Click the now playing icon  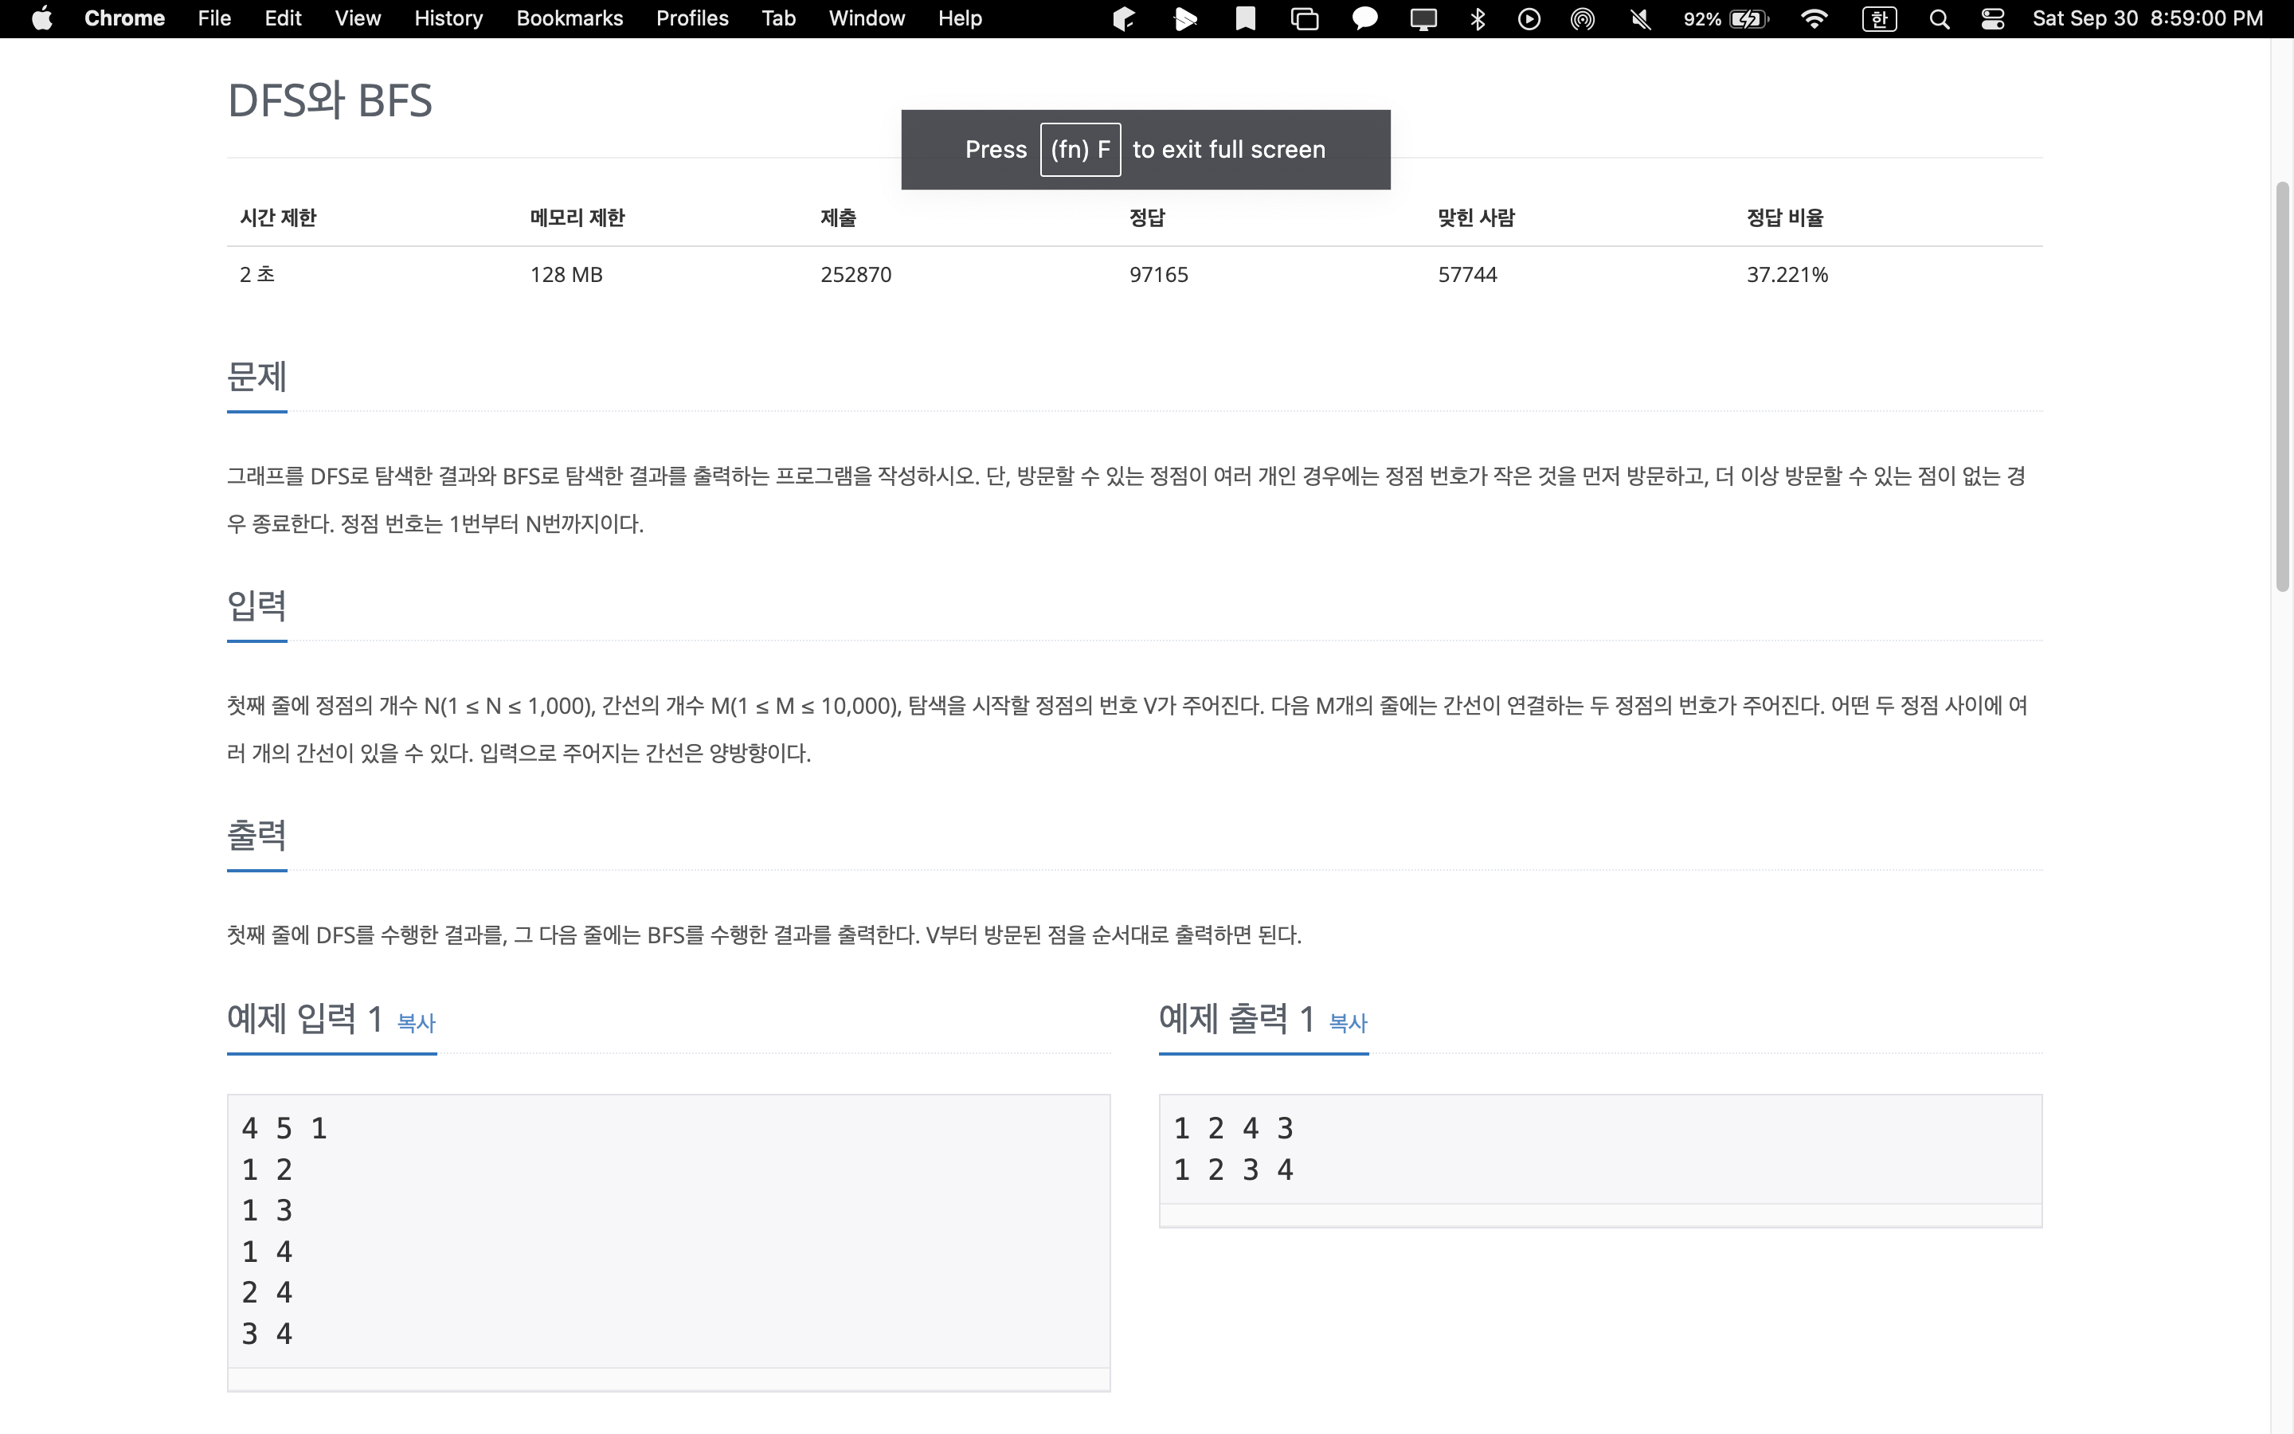click(x=1529, y=19)
